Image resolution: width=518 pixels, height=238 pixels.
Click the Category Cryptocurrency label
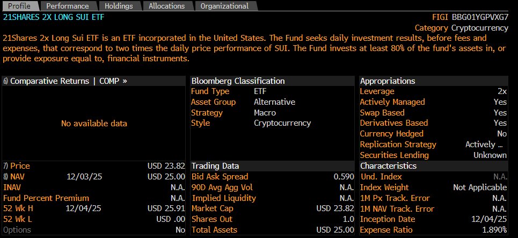(461, 28)
